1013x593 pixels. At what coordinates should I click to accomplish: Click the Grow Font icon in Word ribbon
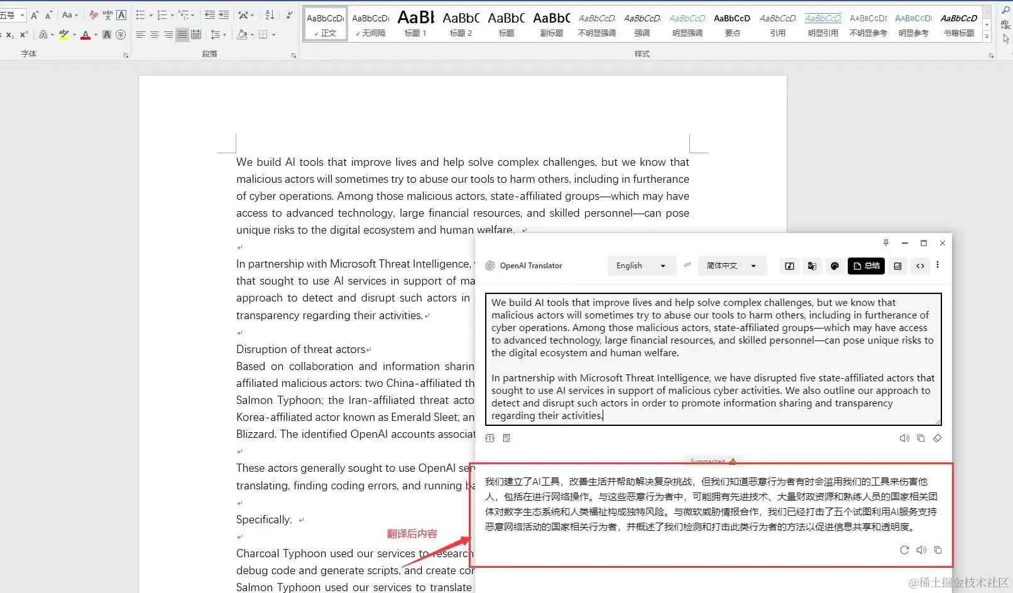coord(35,15)
